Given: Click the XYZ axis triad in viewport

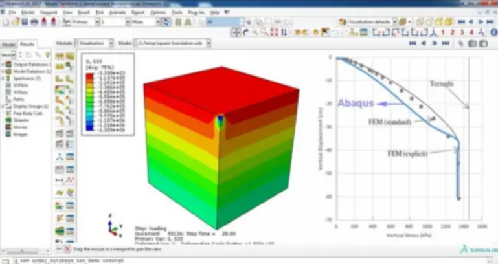Looking at the screenshot, I should [x=114, y=226].
